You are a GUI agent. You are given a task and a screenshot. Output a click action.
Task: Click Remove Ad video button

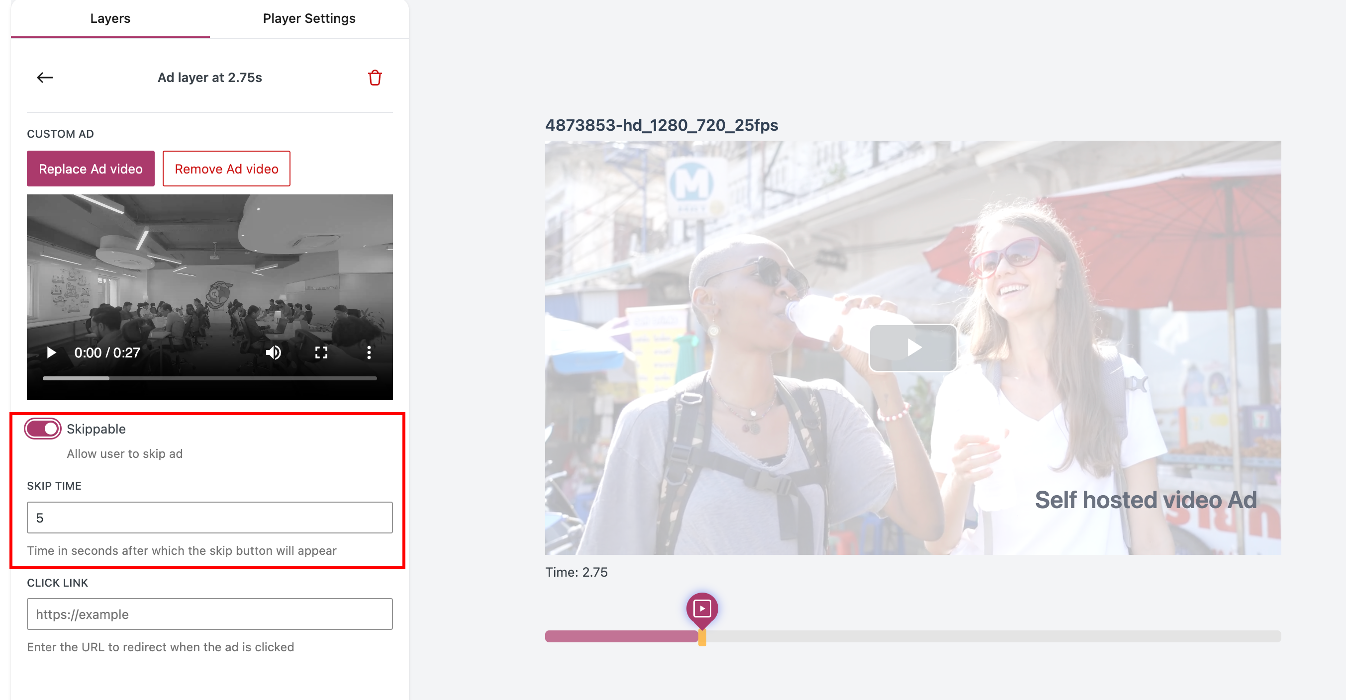point(226,169)
